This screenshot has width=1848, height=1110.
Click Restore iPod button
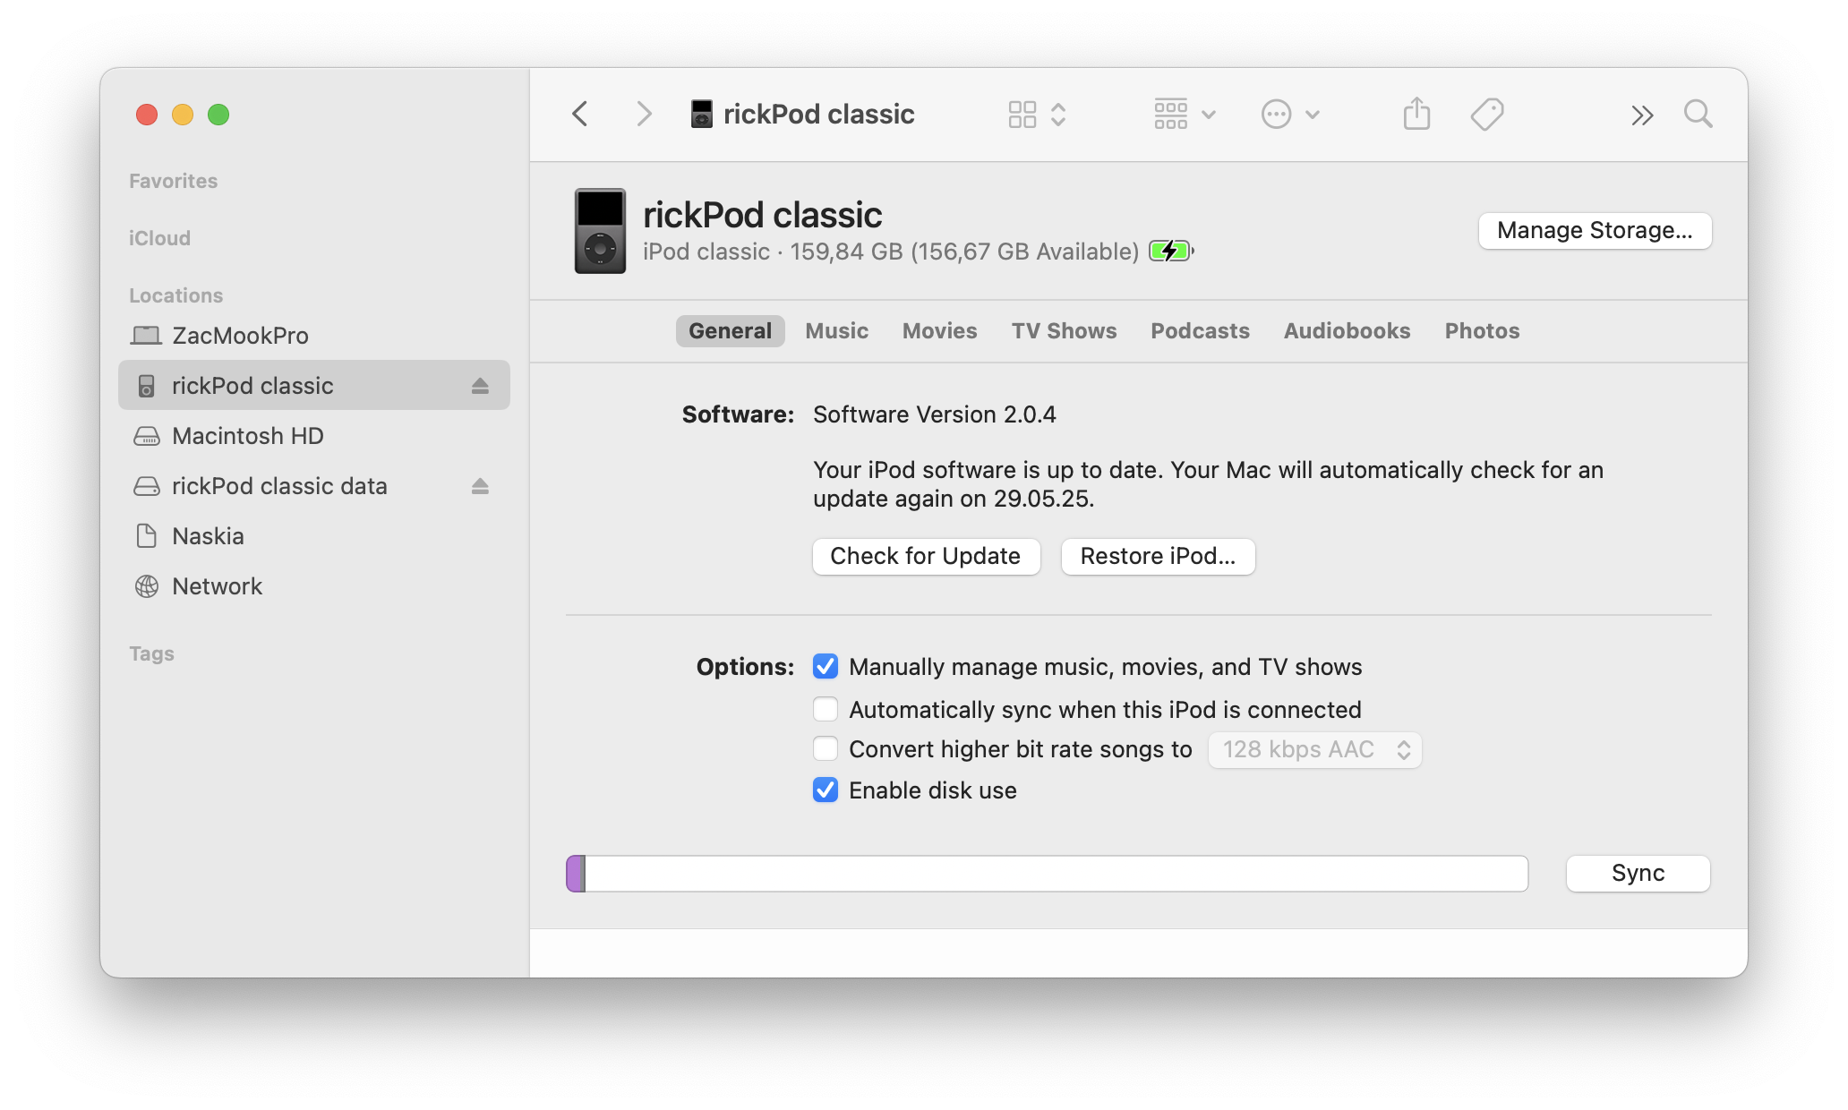1158,556
